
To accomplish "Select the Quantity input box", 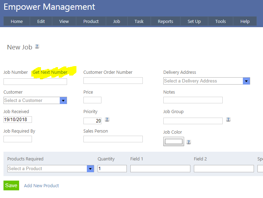I will [x=112, y=169].
